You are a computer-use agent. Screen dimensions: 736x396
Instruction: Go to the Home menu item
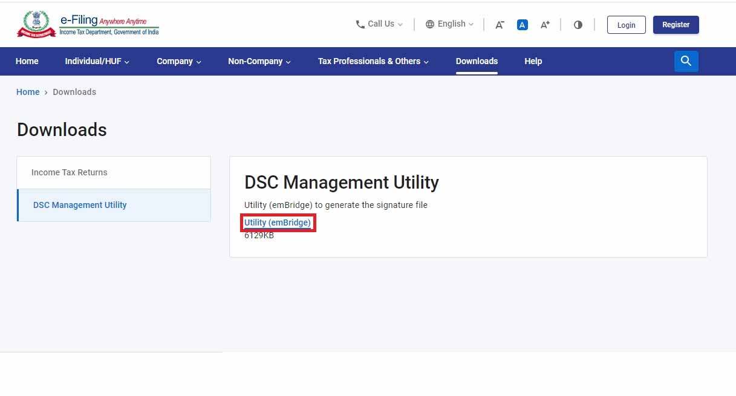27,61
